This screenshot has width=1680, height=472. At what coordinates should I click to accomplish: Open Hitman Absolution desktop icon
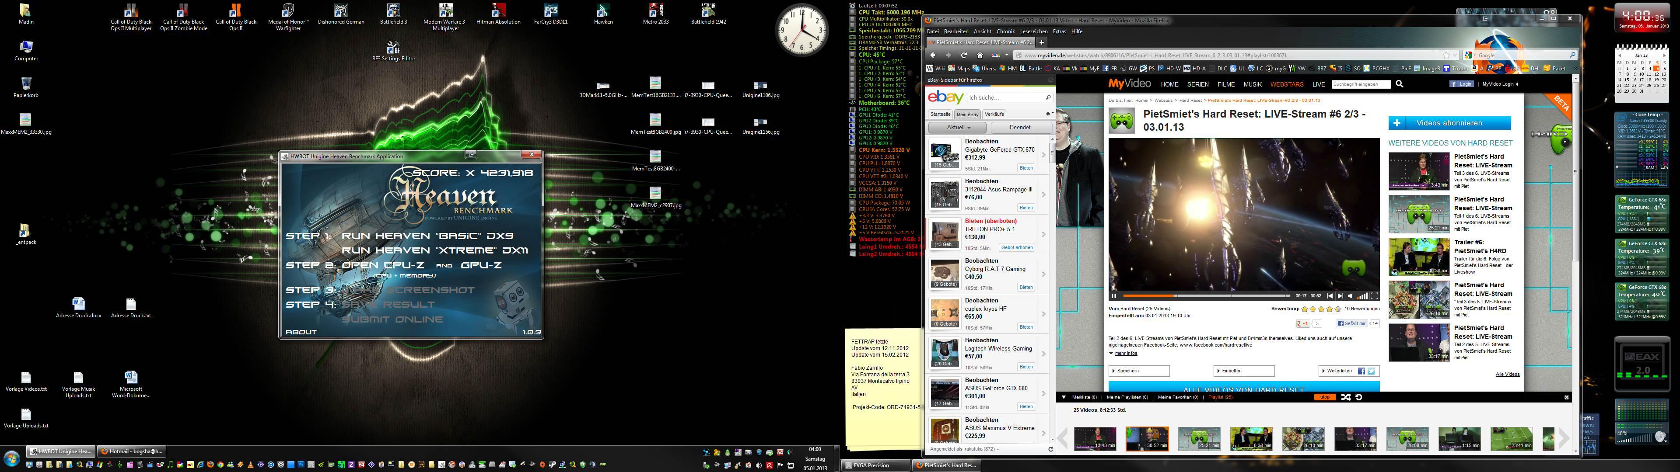498,14
